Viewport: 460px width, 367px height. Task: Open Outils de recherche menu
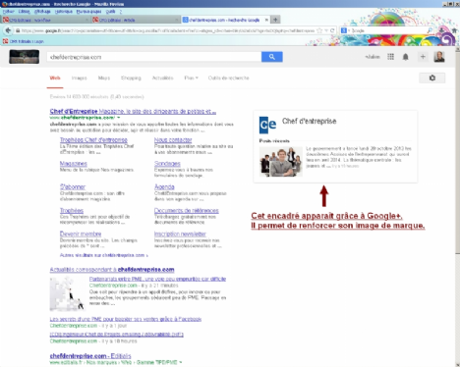(229, 78)
